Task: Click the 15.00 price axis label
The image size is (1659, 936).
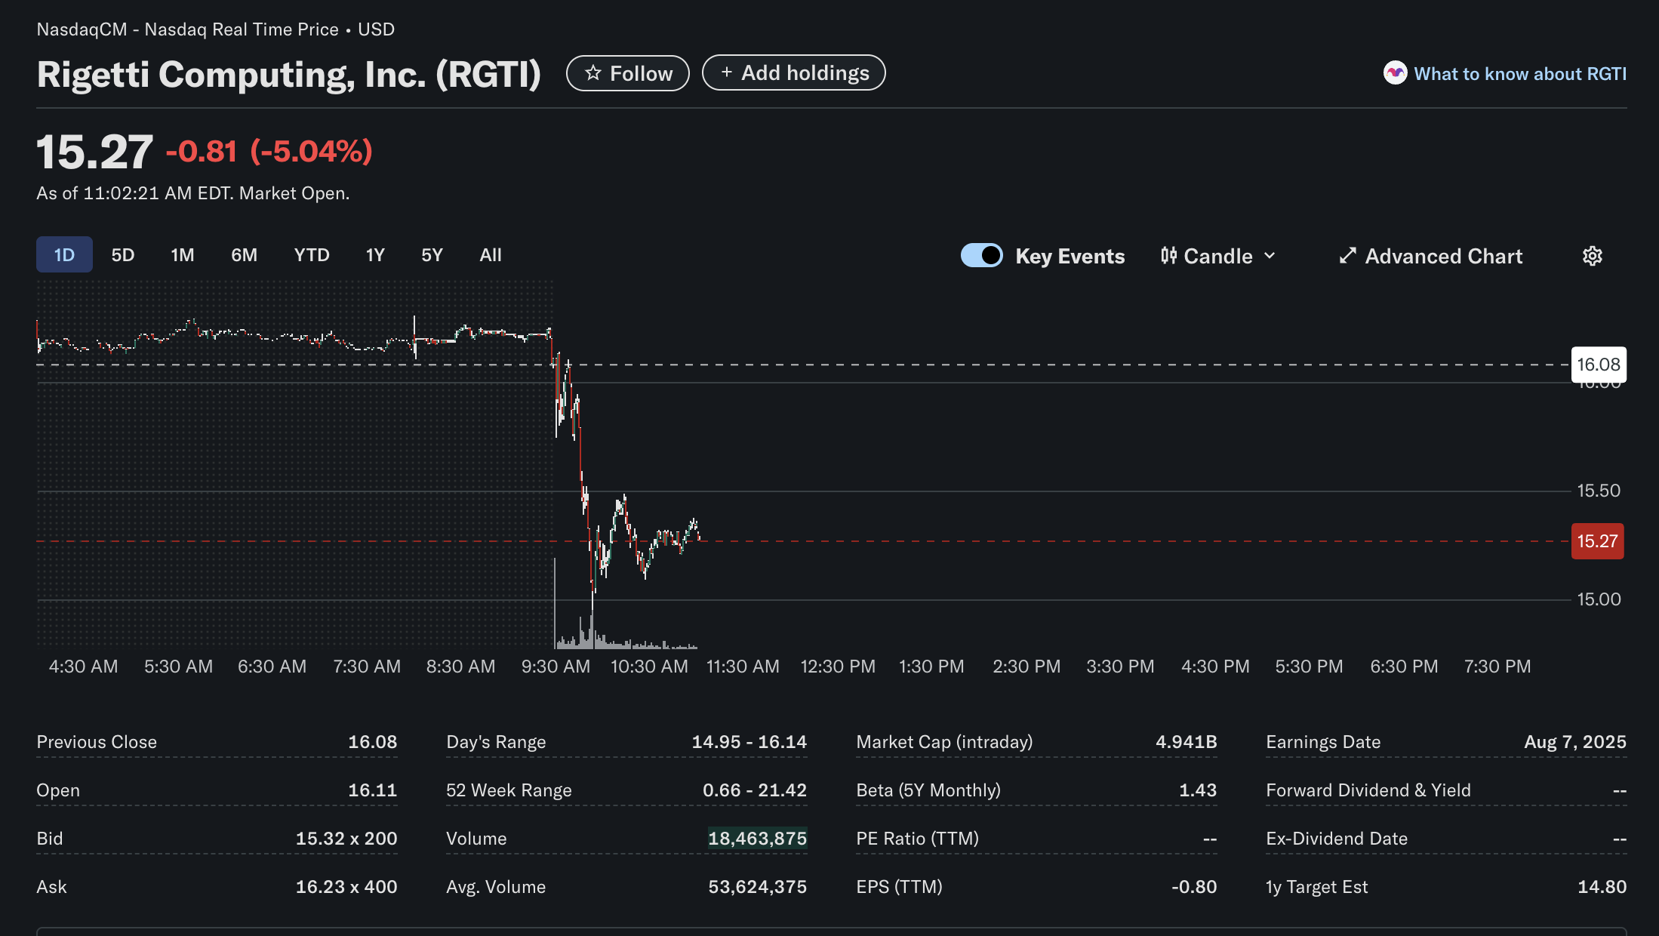Action: pos(1599,599)
